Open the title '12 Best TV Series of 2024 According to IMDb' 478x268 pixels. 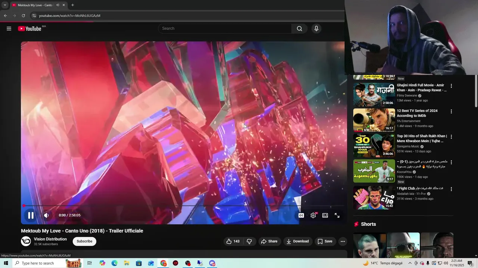point(417,113)
